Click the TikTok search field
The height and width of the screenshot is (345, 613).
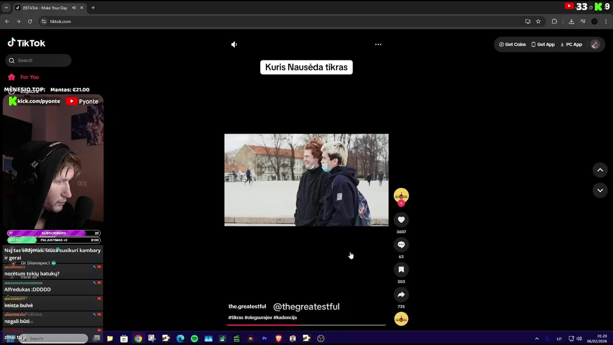(38, 60)
